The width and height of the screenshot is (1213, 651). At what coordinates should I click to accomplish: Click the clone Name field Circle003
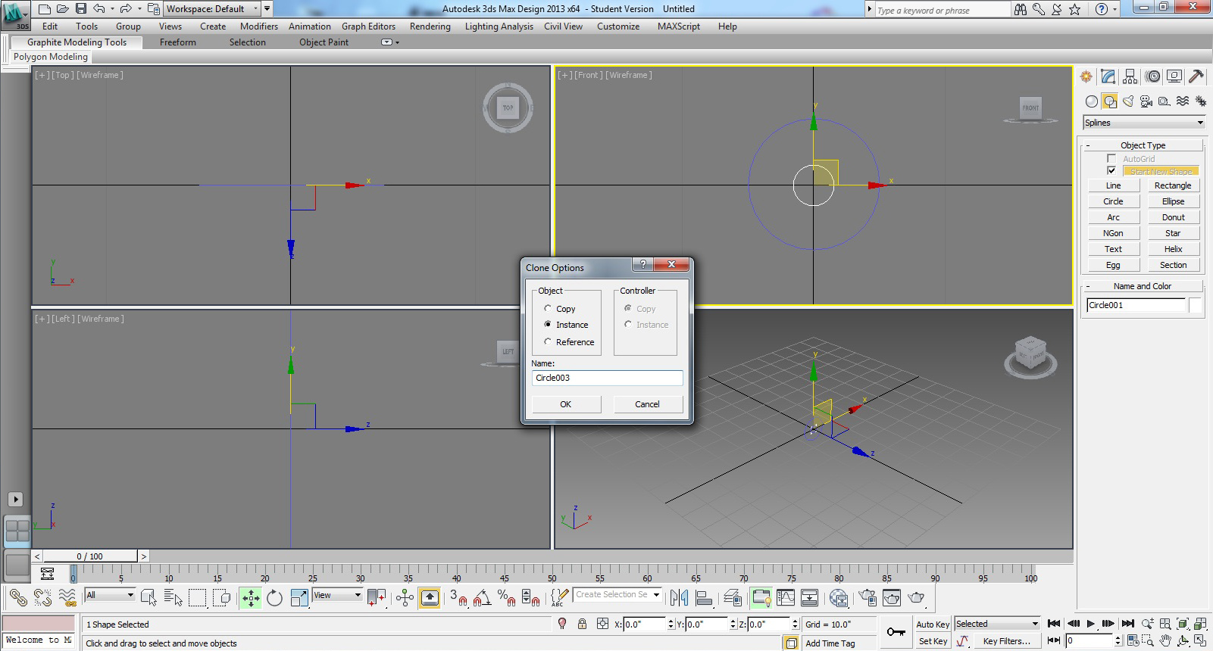click(607, 378)
